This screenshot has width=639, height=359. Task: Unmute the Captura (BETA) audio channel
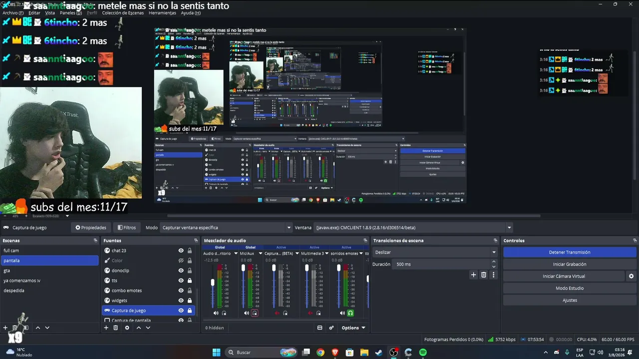point(277,313)
